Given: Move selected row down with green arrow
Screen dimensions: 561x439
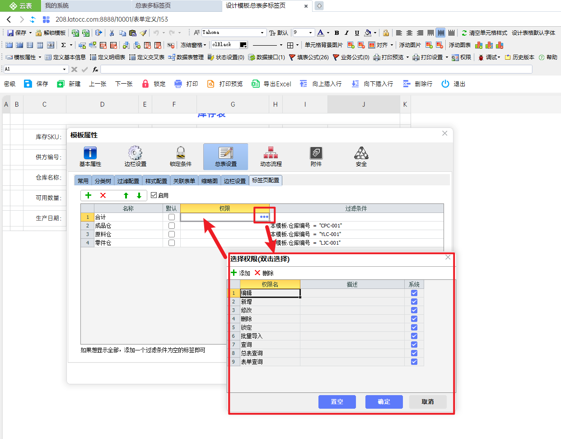Looking at the screenshot, I should point(139,195).
